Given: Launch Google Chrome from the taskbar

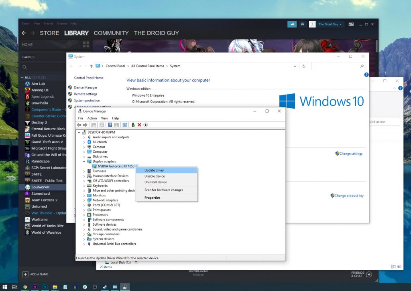Looking at the screenshot, I should pyautogui.click(x=25, y=287).
